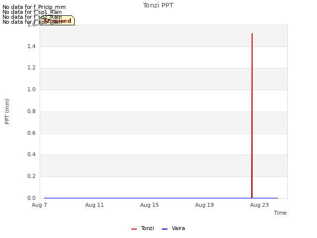The image size is (317, 238).
Task: Click the '0.2' y-axis tick label
Action: coord(31,177)
